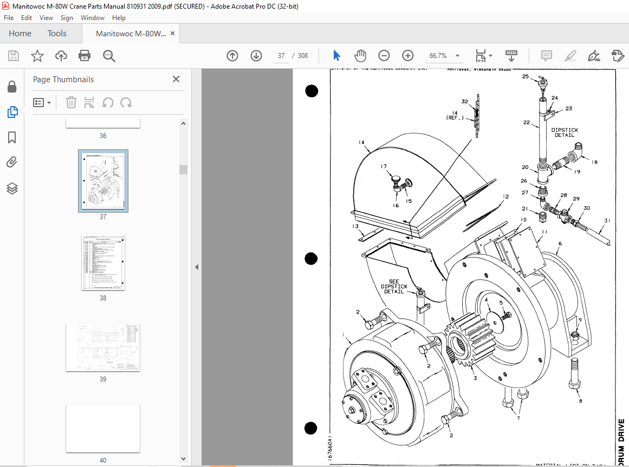Add the file to starred favorites

click(37, 56)
